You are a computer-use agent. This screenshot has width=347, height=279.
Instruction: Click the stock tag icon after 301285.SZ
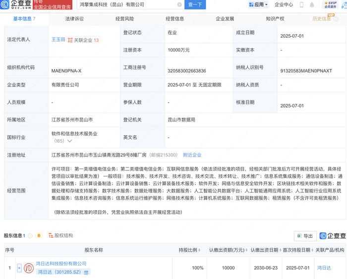86,273
